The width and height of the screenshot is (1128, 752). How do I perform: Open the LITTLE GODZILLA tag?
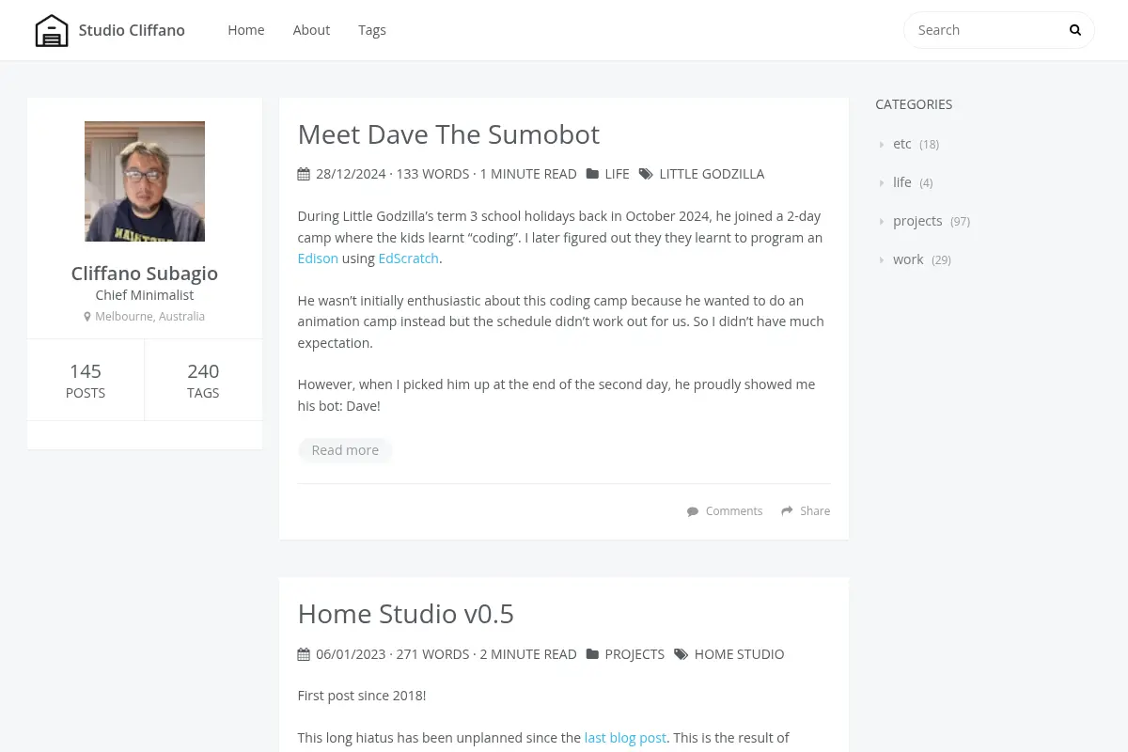pyautogui.click(x=712, y=174)
